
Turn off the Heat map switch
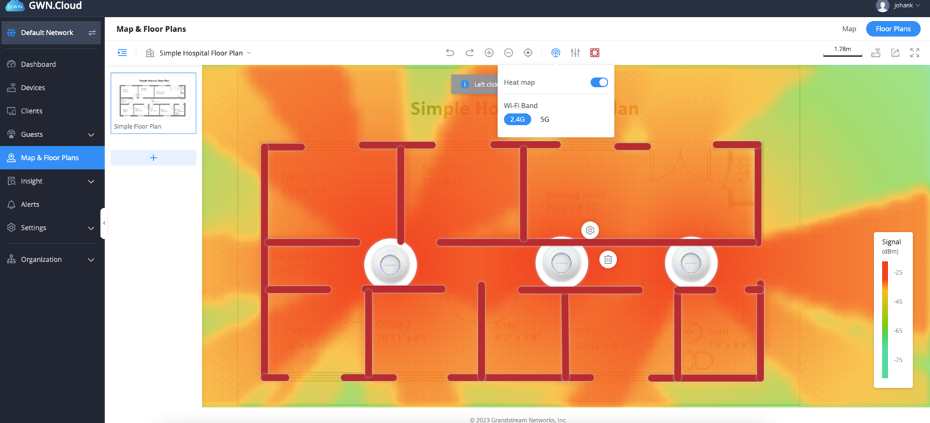click(x=599, y=82)
